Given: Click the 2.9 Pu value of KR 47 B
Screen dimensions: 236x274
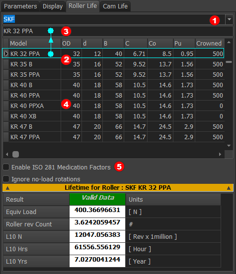Looking at the screenshot, I should click(x=184, y=126).
